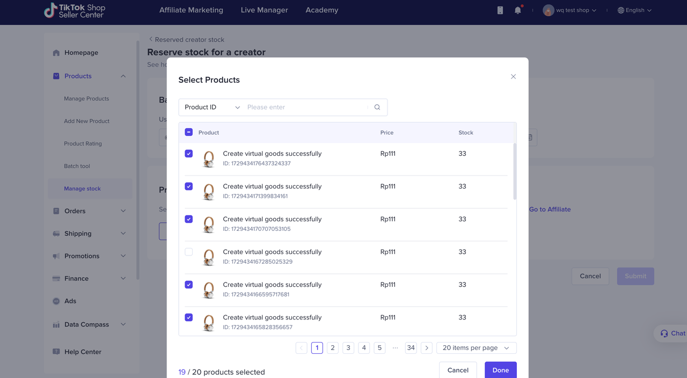This screenshot has width=687, height=378.
Task: Click the Help Center icon in sidebar
Action: pos(56,352)
